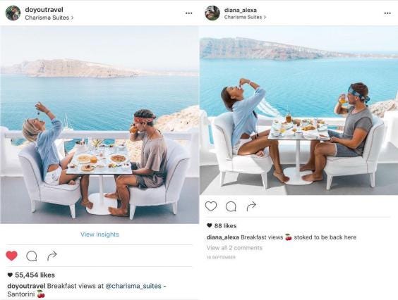398x300 pixels.
Task: Open the doyoutravel username in header
Action: pos(44,10)
